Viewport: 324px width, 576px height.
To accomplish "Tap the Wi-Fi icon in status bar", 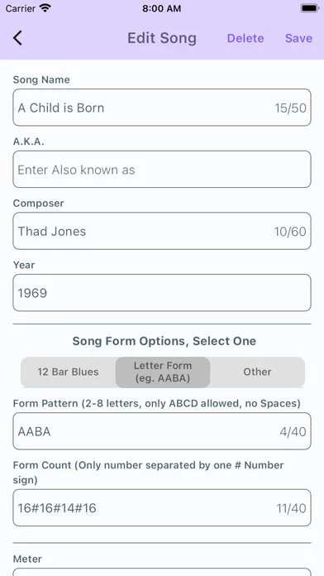I will click(x=45, y=8).
